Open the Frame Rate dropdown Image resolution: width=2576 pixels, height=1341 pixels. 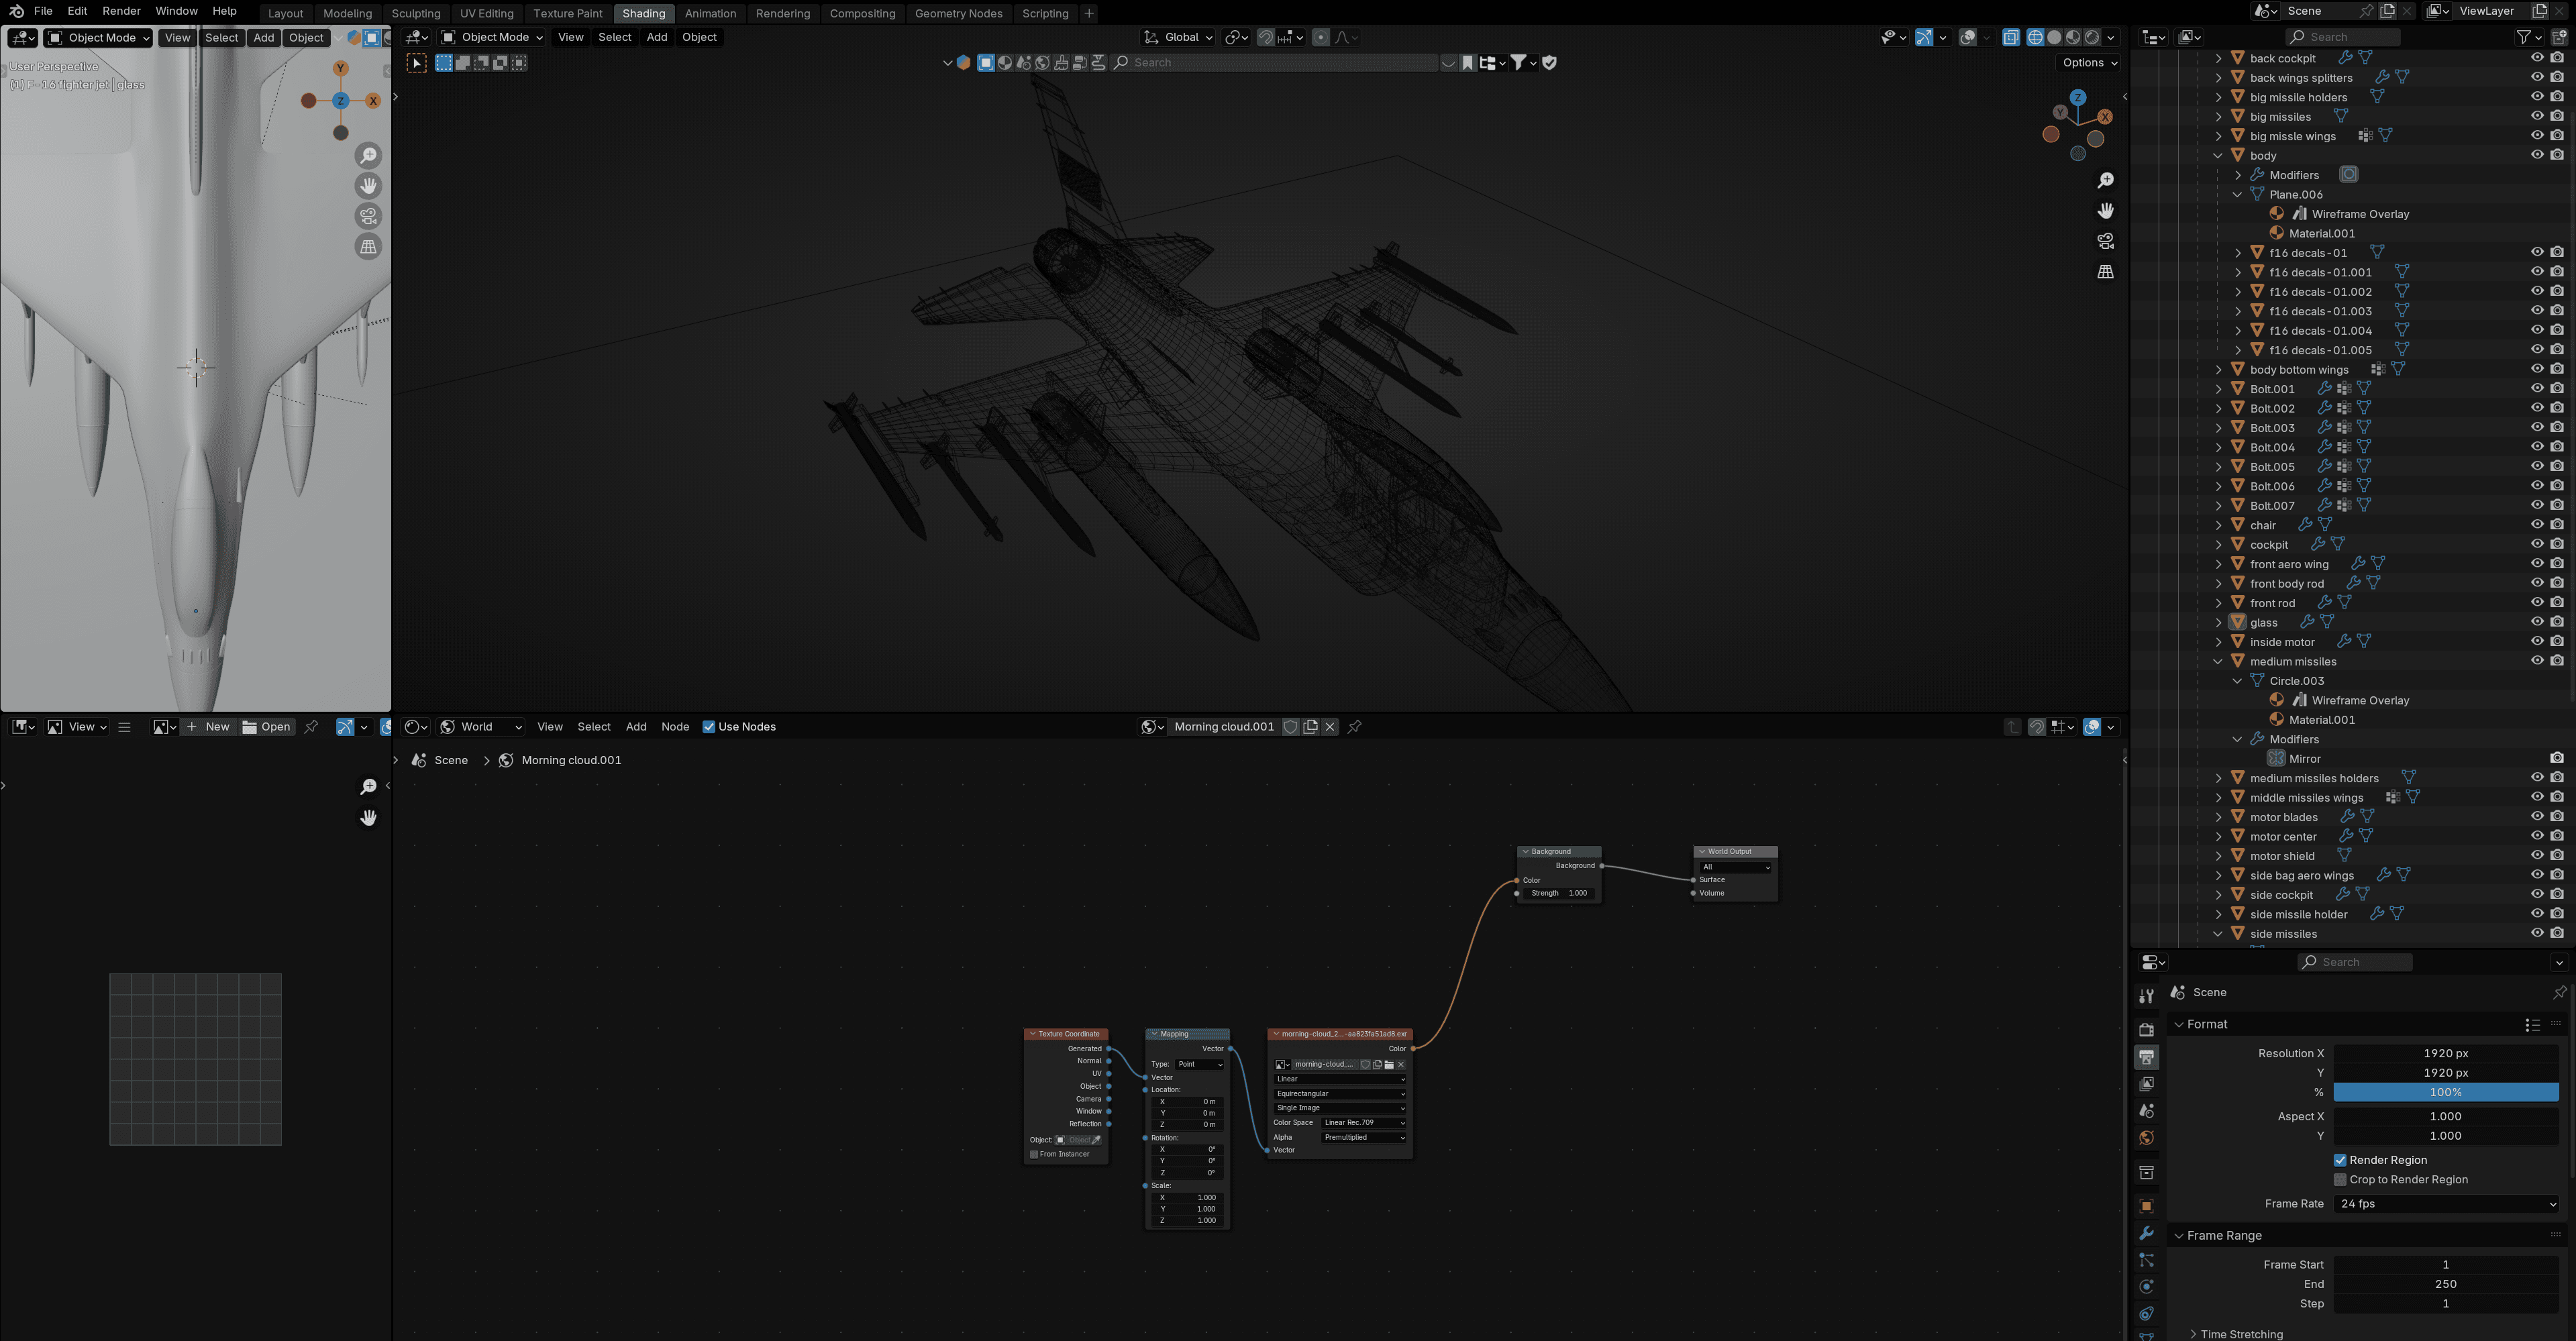coord(2445,1204)
